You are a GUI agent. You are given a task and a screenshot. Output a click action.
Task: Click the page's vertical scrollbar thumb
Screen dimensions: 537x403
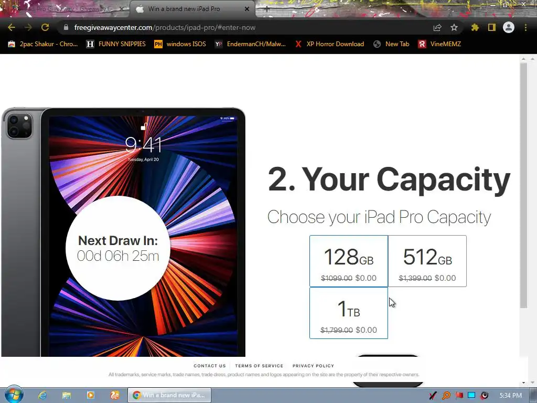523,185
